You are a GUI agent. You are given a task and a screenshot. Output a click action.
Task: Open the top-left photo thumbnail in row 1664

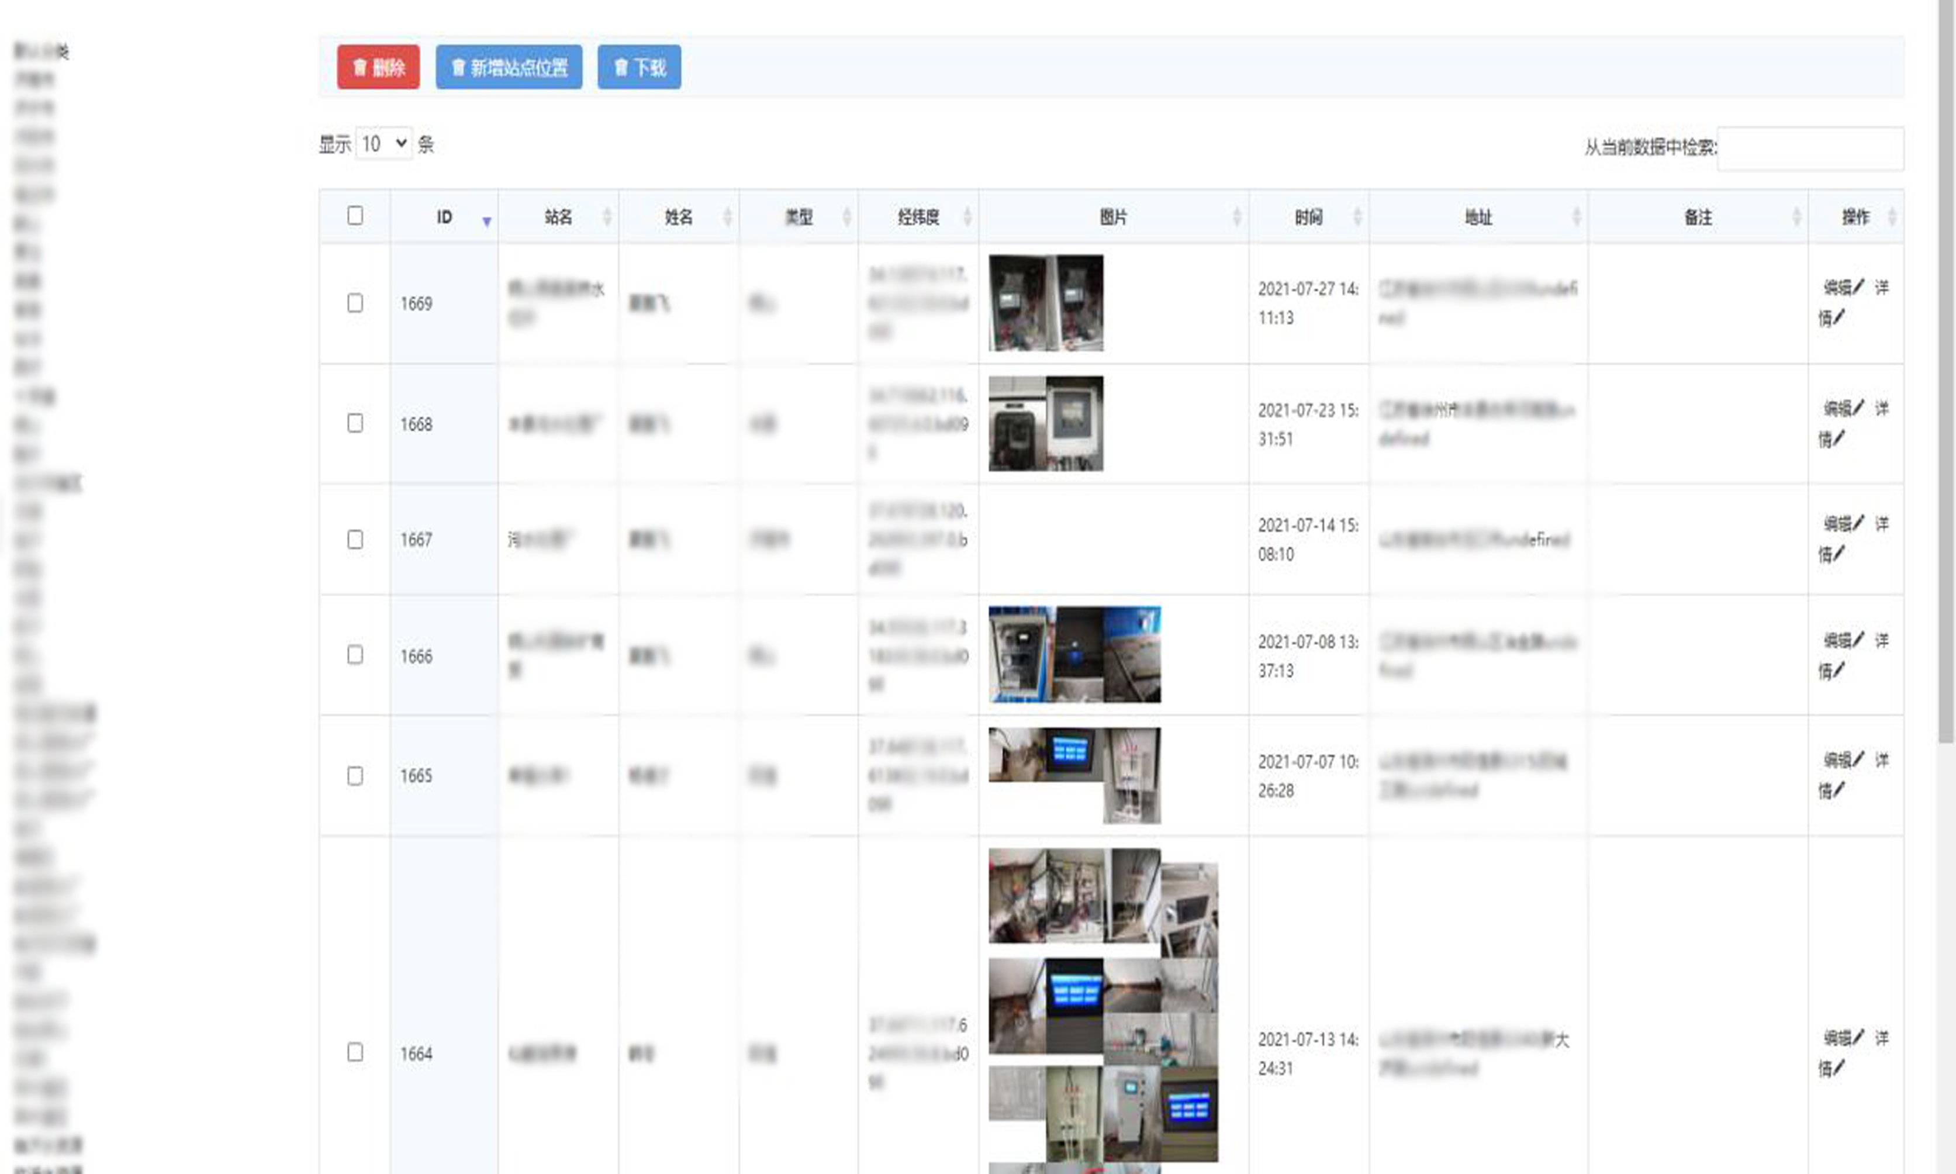(1017, 896)
